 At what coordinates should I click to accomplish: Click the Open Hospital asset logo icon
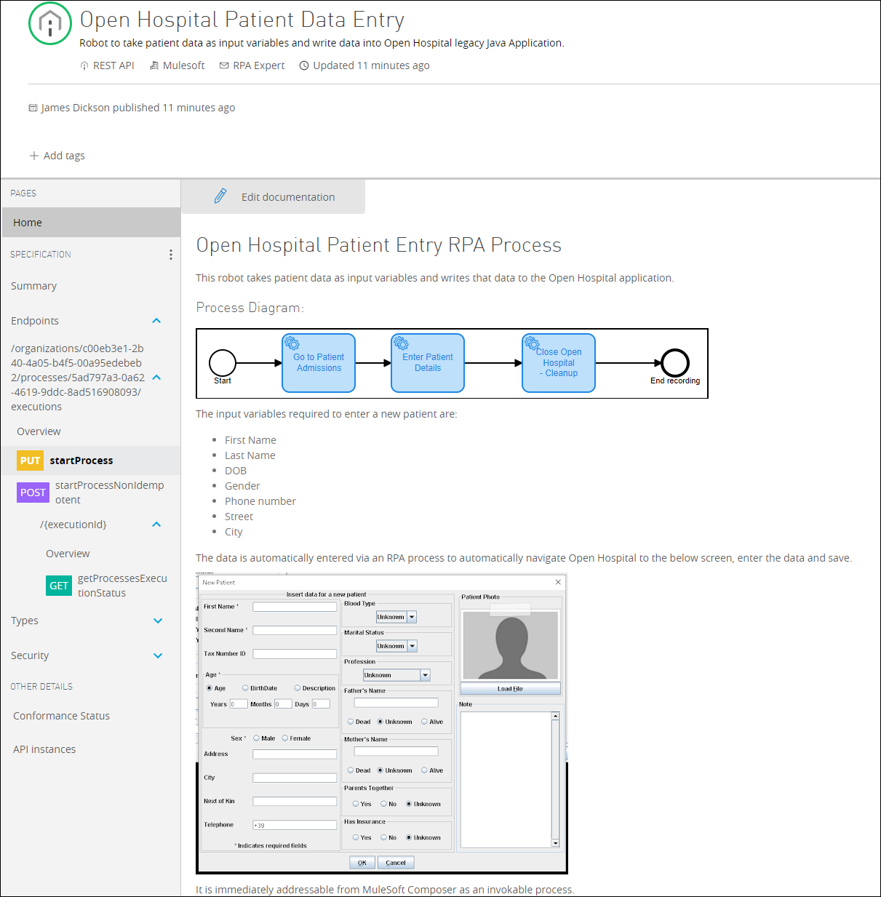tap(49, 24)
